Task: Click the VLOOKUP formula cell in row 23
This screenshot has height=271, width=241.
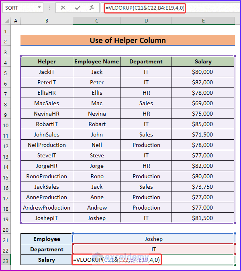Action: [154, 260]
